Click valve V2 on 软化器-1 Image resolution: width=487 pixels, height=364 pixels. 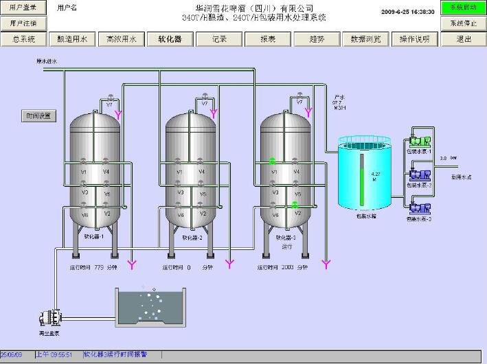click(x=106, y=205)
